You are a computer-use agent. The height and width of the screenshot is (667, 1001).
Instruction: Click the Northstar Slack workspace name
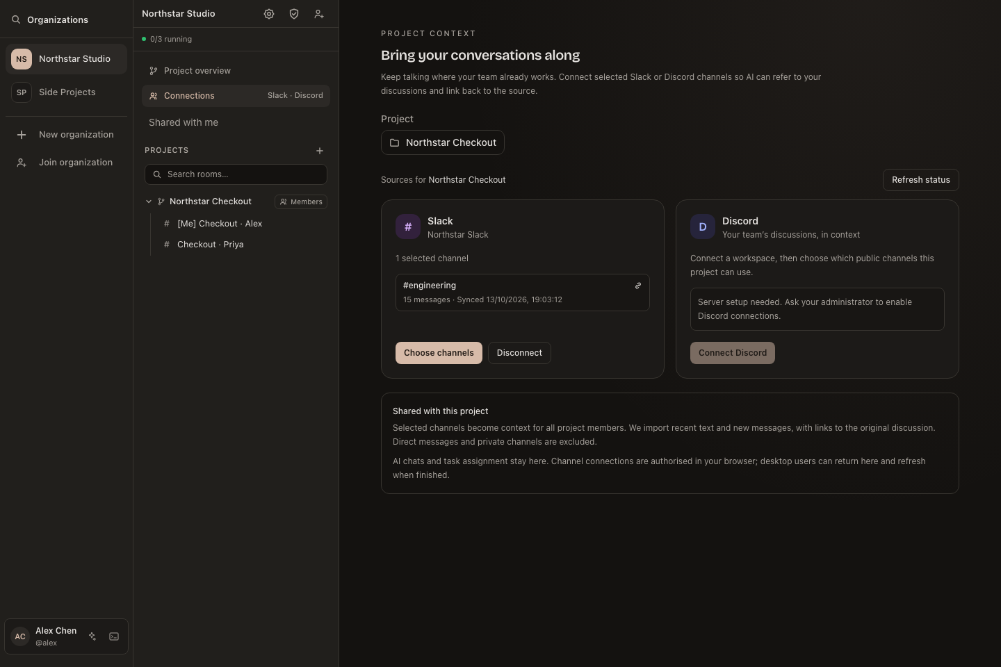point(458,235)
